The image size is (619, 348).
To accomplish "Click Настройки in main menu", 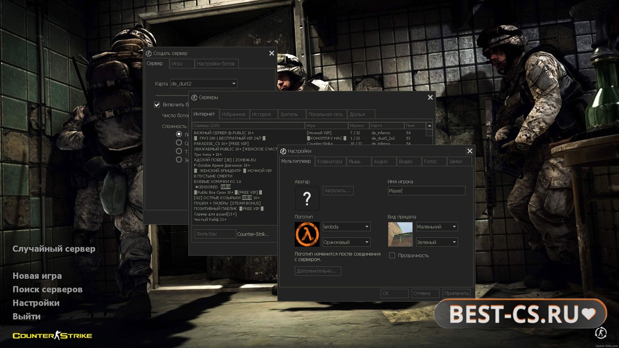I will tap(36, 303).
